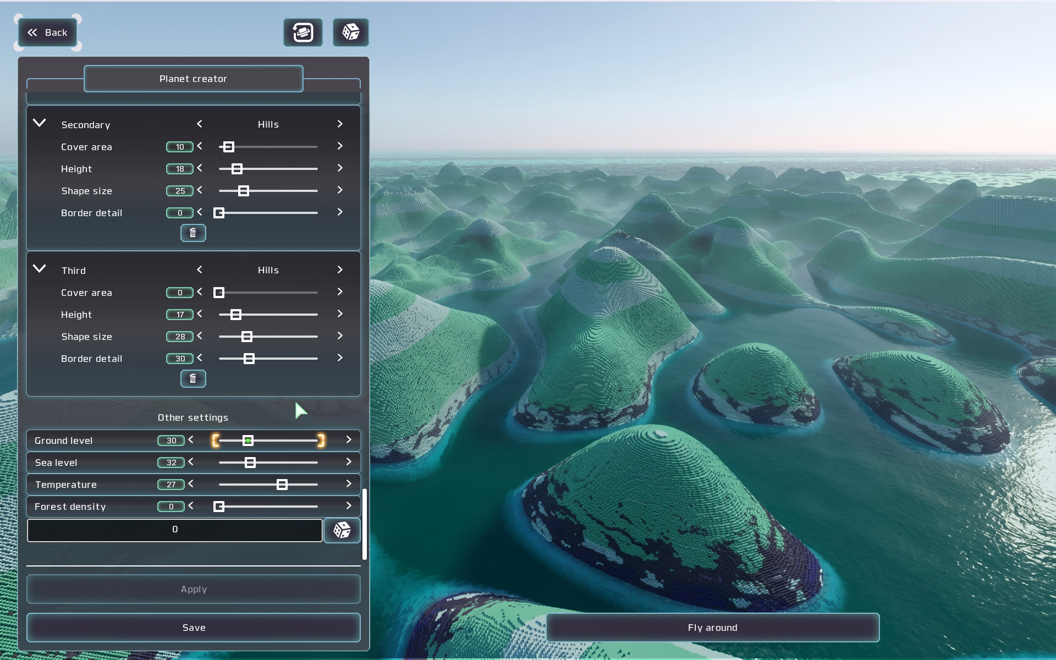Increase Secondary Shape size value
This screenshot has width=1056, height=660.
pyautogui.click(x=340, y=190)
